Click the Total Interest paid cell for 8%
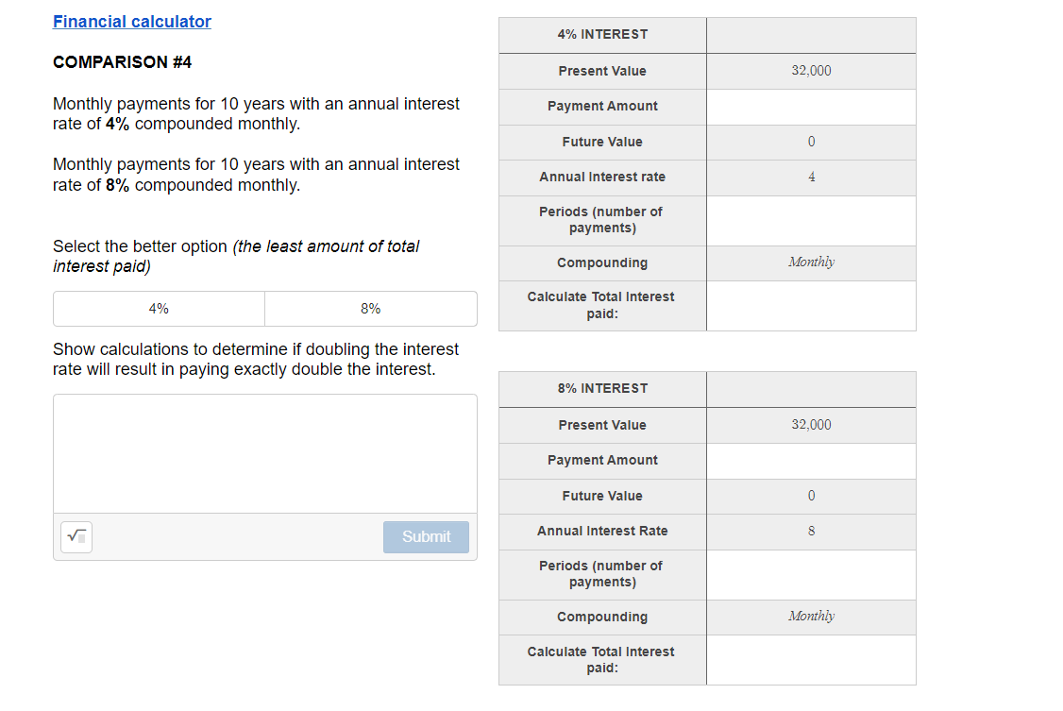The width and height of the screenshot is (1063, 711). [810, 659]
